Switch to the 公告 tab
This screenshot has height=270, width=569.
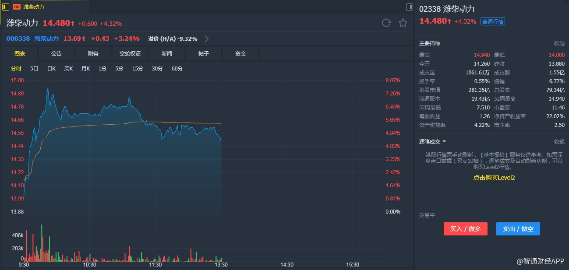(x=57, y=54)
